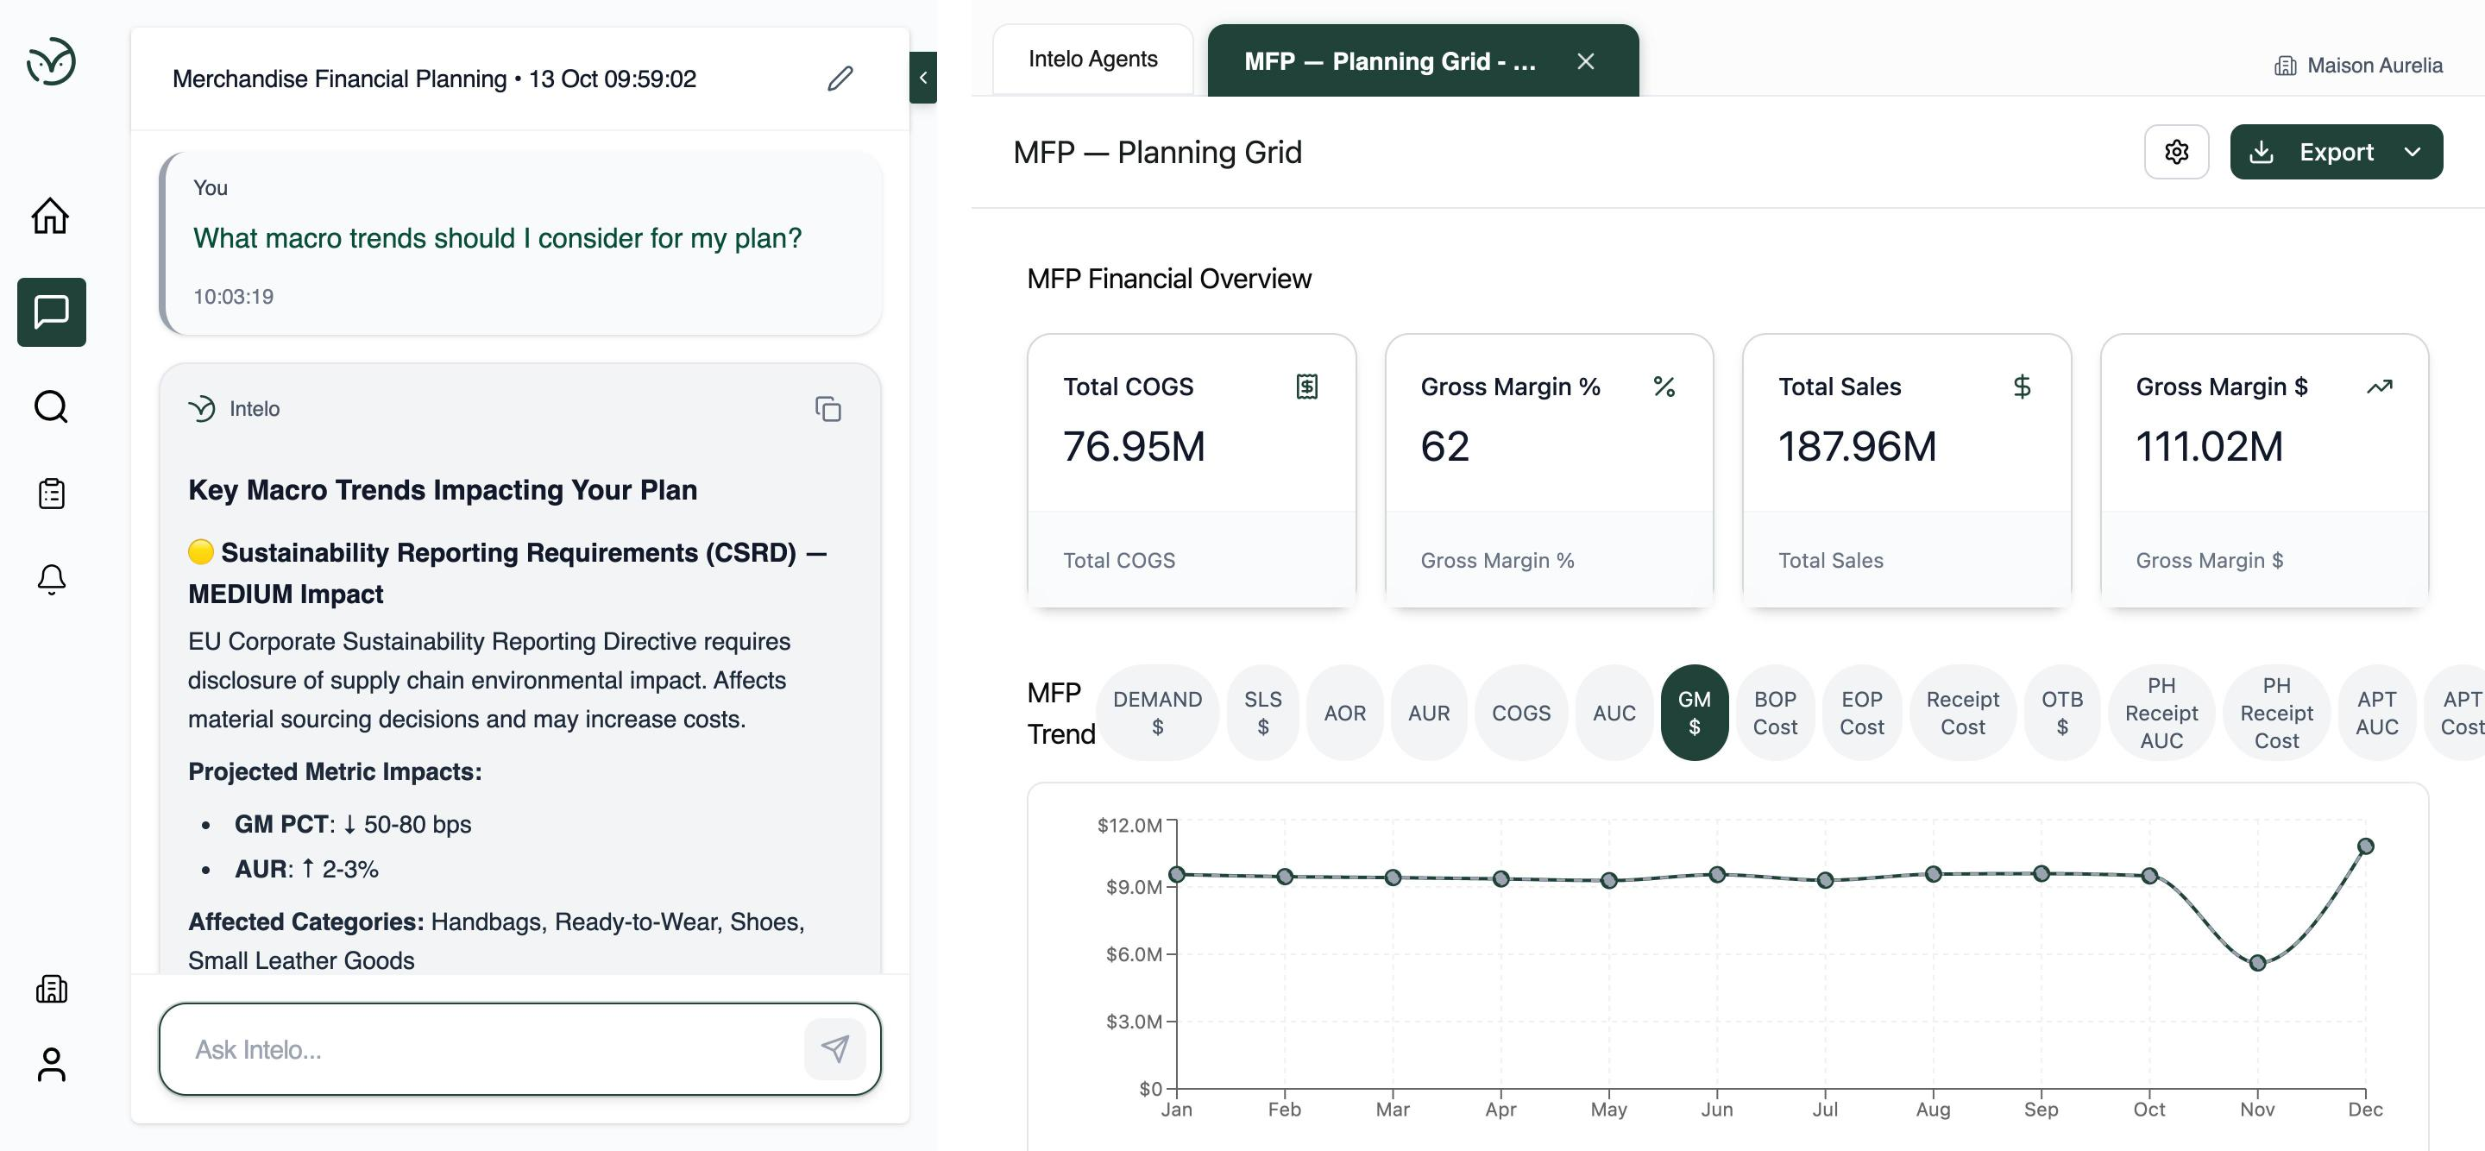Select the PH Receipt Cost metric
The width and height of the screenshot is (2485, 1151).
click(2277, 713)
